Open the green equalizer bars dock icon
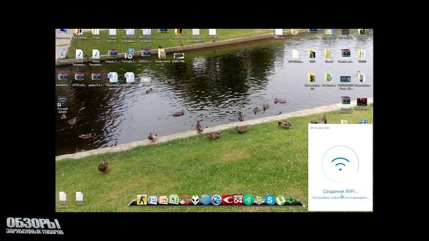The height and width of the screenshot is (241, 429). point(259,201)
